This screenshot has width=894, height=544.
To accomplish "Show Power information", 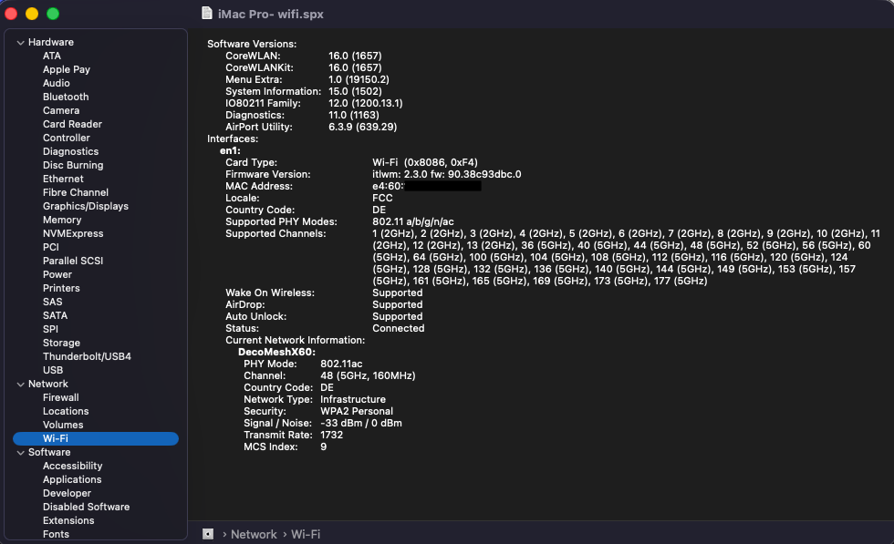I will click(x=57, y=274).
